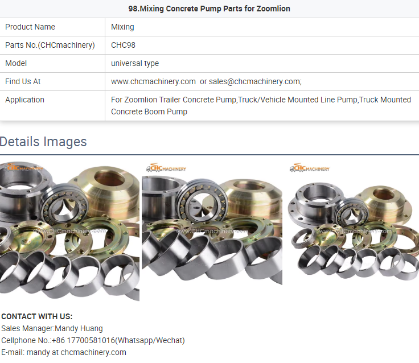
Task: Click the Sales Manager Mandy Huang line
Action: [52, 328]
